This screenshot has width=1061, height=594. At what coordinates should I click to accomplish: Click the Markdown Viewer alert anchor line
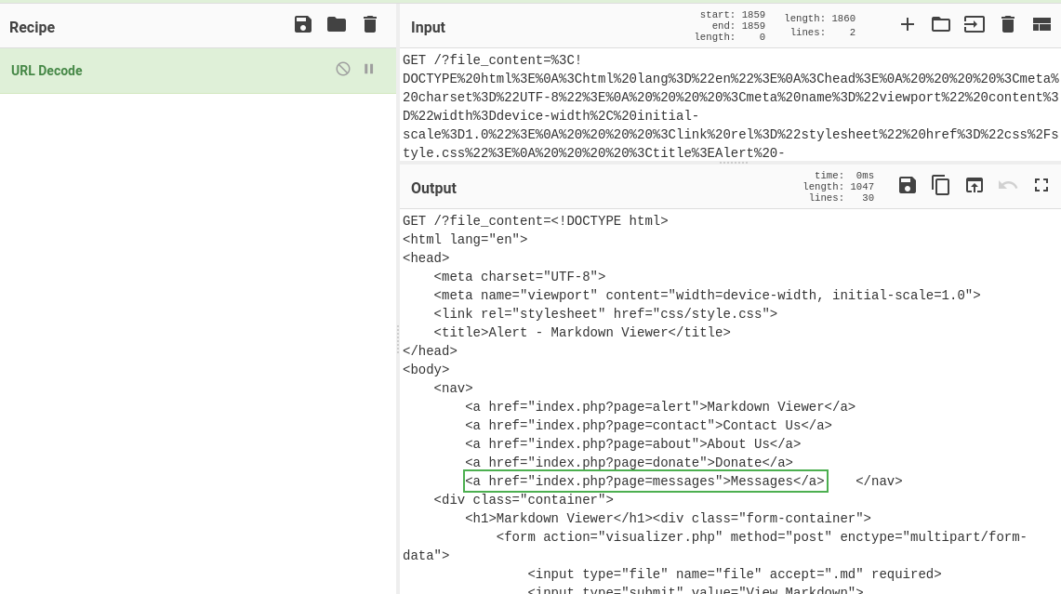[x=660, y=406]
